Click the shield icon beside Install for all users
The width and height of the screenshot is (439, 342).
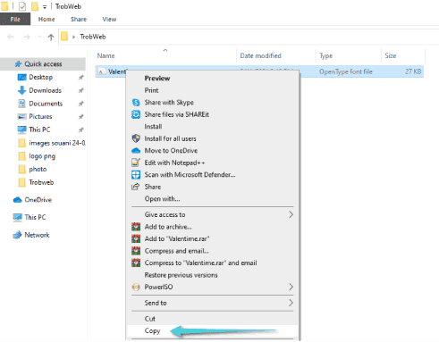coord(136,138)
